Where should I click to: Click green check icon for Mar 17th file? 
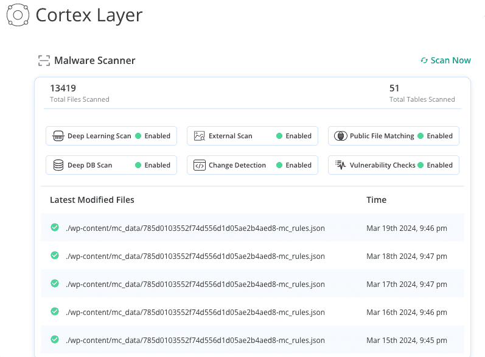[55, 283]
